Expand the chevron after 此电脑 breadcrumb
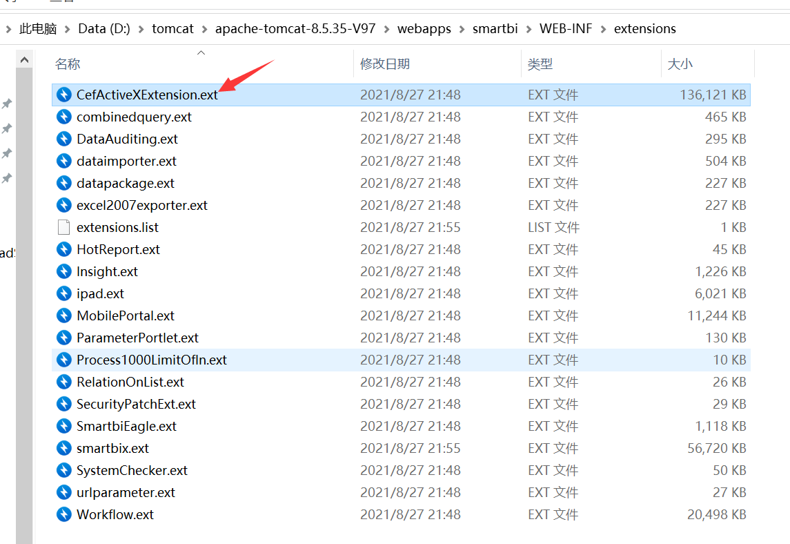This screenshot has height=544, width=790. (68, 29)
